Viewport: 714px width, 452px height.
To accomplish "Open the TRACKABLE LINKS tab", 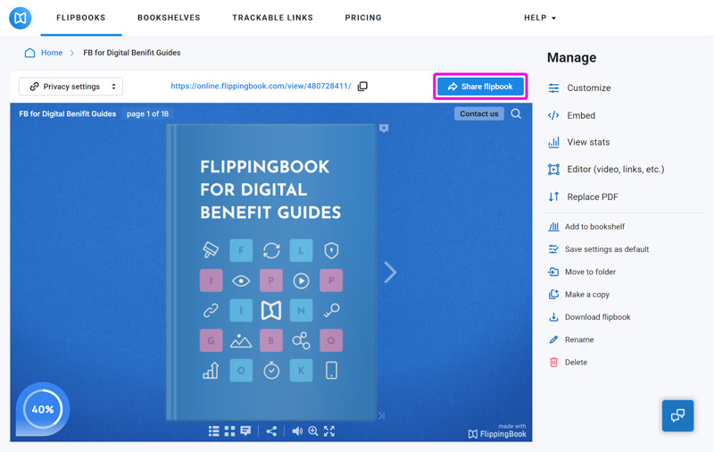I will click(273, 18).
